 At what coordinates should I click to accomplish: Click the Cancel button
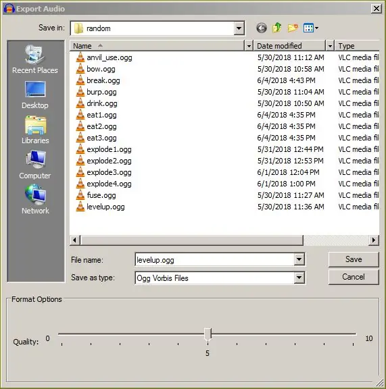click(354, 277)
